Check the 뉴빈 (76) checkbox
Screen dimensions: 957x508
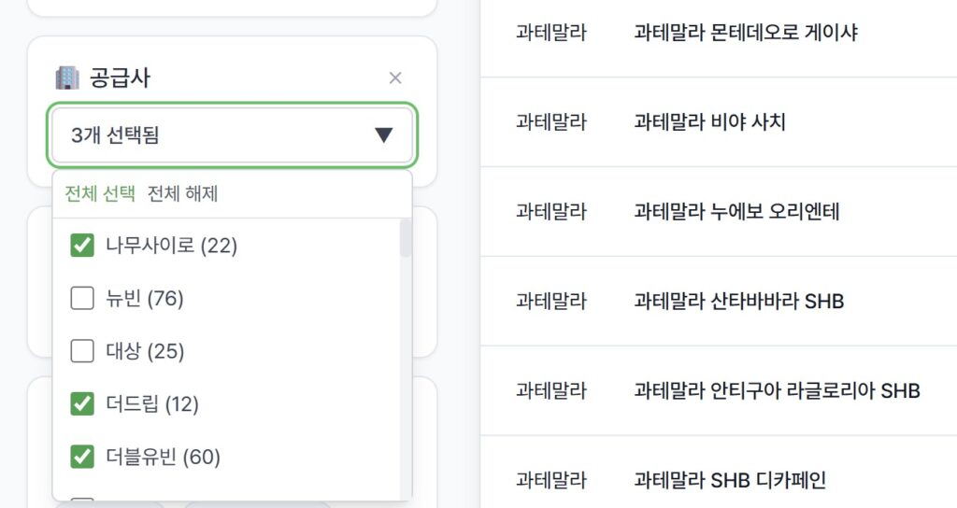[83, 299]
